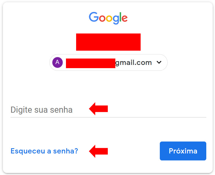Click the green 'l' in the Google logo
215x175 pixels.
[x=121, y=17]
